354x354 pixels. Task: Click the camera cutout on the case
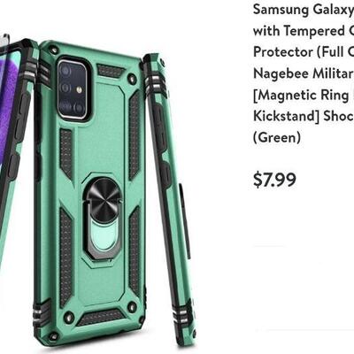(73, 88)
